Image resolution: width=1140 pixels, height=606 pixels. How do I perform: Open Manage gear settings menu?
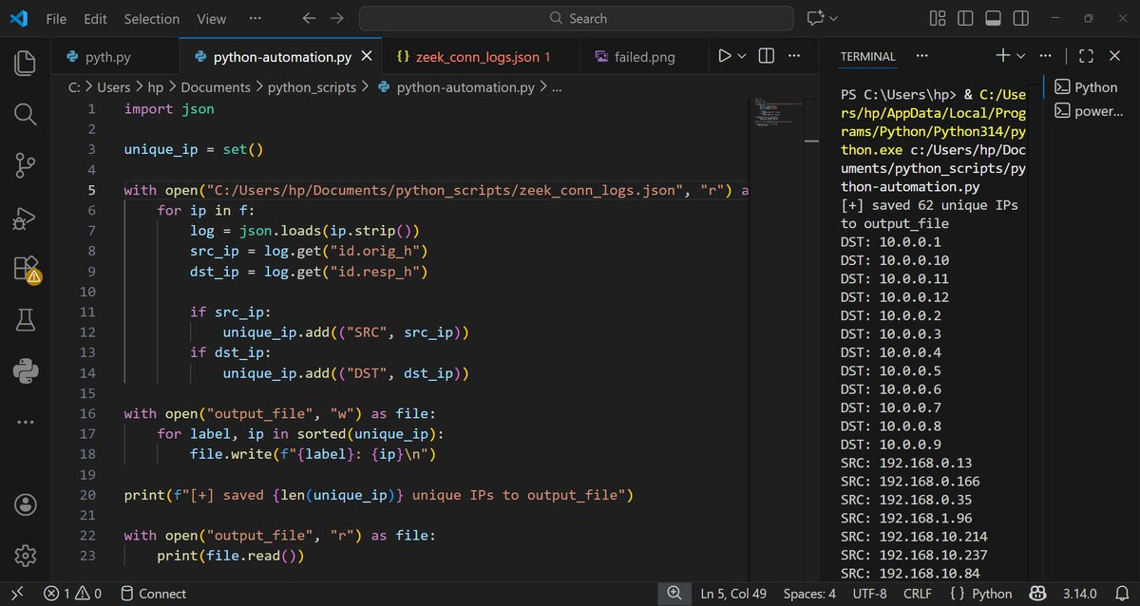pos(26,555)
